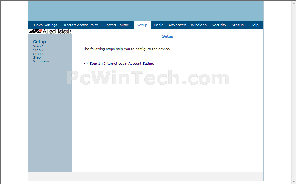The height and width of the screenshot is (184, 296).
Task: Open Step 3 in the sidebar
Action: click(38, 54)
